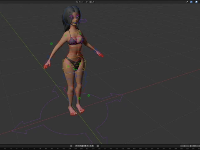200x150 pixels.
Task: Jump to the first frame of the timeline
Action: (x=76, y=146)
